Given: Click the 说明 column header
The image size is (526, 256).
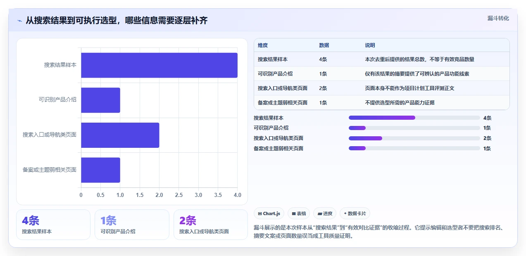Looking at the screenshot, I should 370,45.
